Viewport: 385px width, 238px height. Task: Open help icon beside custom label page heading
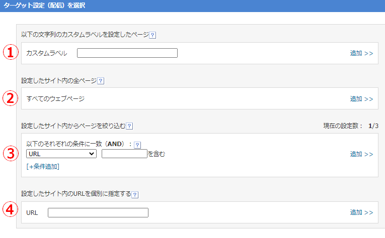[152, 35]
